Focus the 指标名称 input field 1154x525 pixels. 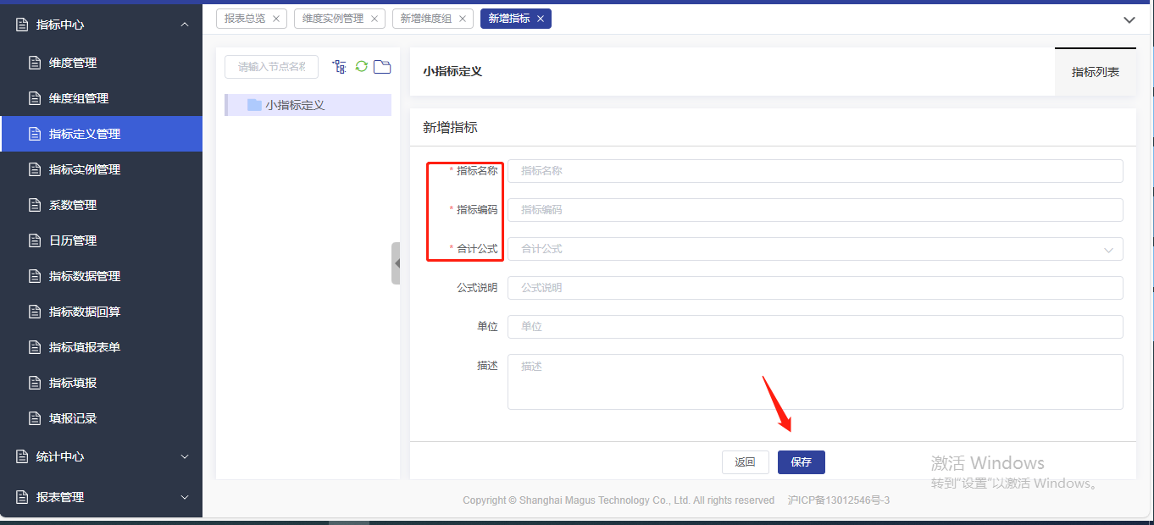click(x=814, y=171)
